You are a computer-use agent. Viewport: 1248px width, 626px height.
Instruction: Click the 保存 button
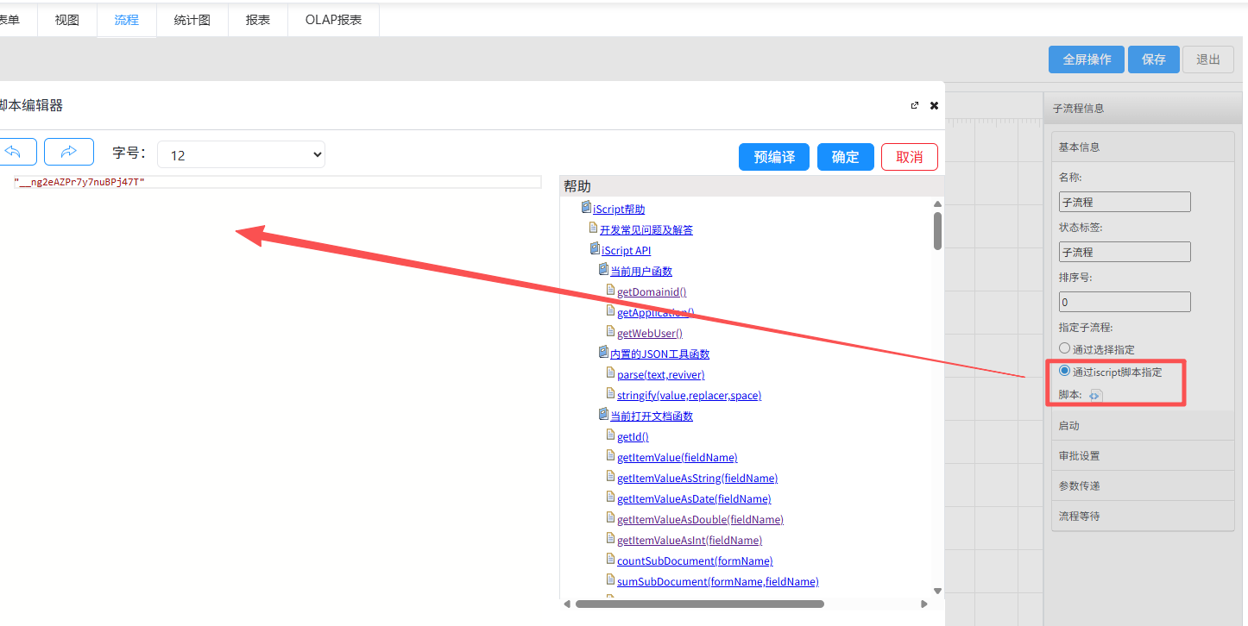(x=1154, y=59)
